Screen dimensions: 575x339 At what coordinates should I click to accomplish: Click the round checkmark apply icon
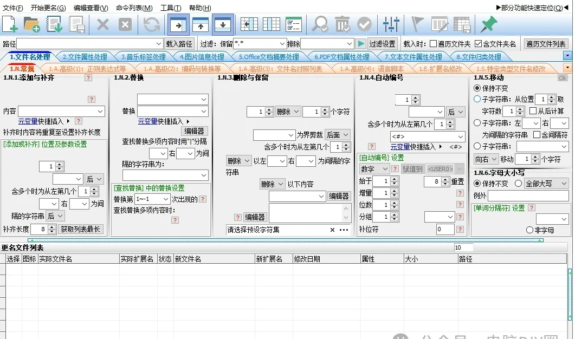365,24
